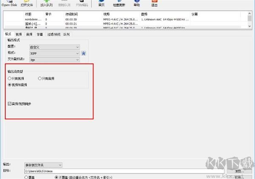Switch to the 字幕 tab

pyautogui.click(x=40, y=35)
